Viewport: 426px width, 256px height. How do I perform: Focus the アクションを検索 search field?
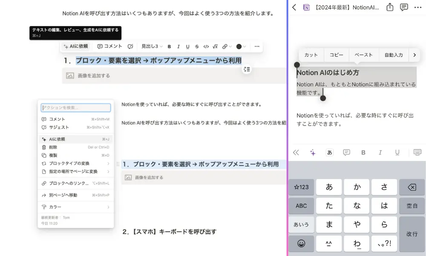pos(76,108)
